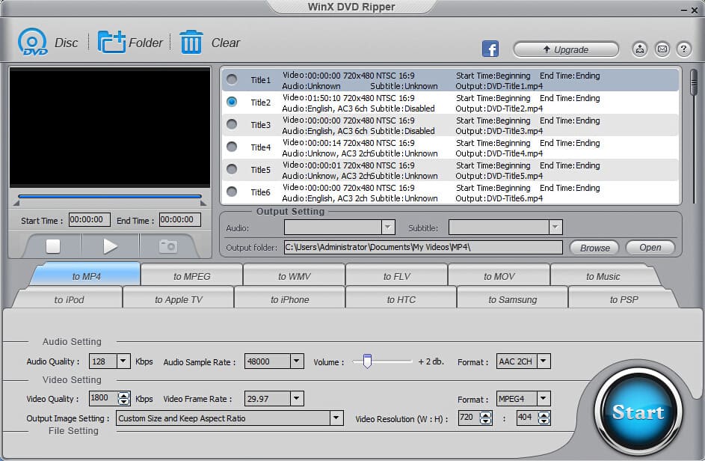Viewport: 705px width, 461px height.
Task: Switch to the to WMV tab
Action: click(295, 276)
